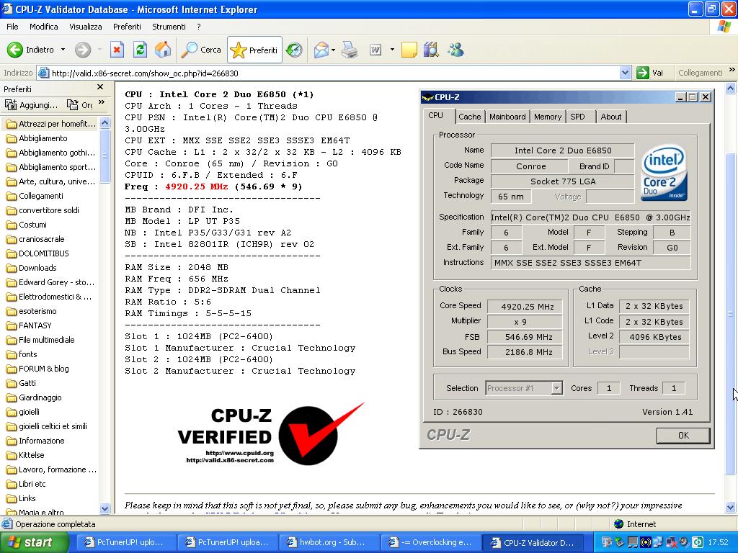Viewport: 738px width, 553px height.
Task: Go back with the Indietro button
Action: click(30, 50)
